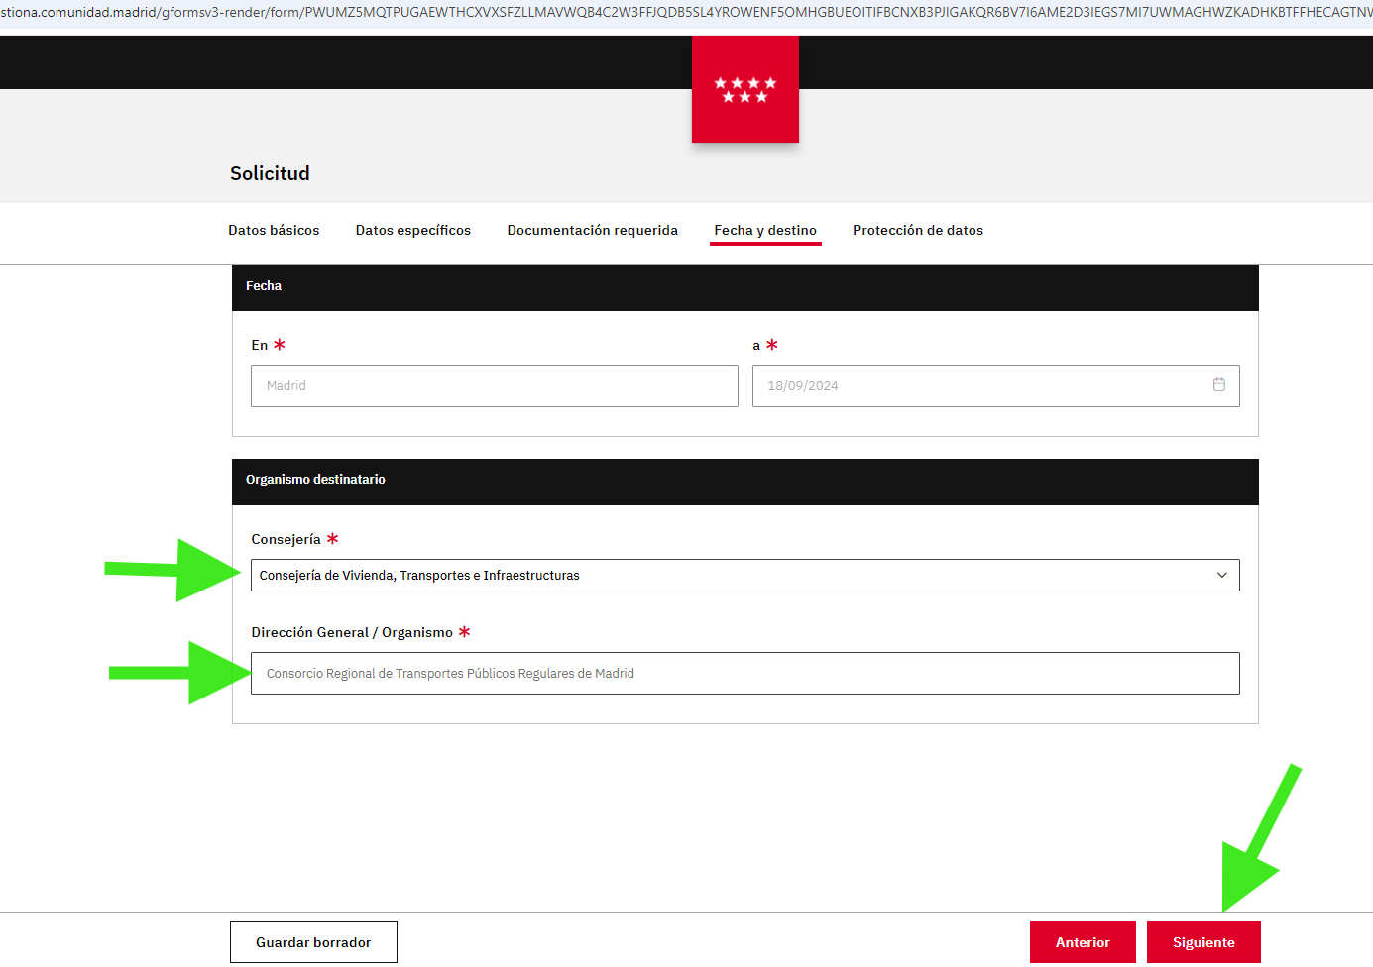
Task: Go to the Documentación requerida tab
Action: (x=592, y=231)
